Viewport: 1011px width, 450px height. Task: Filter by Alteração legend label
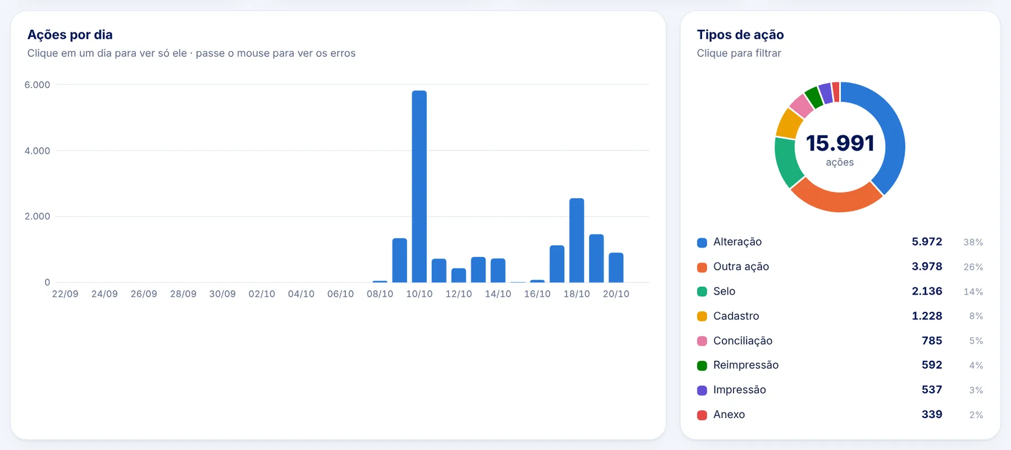point(737,242)
